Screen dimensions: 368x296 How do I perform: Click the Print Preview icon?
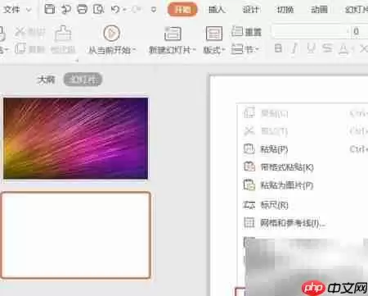(98, 9)
